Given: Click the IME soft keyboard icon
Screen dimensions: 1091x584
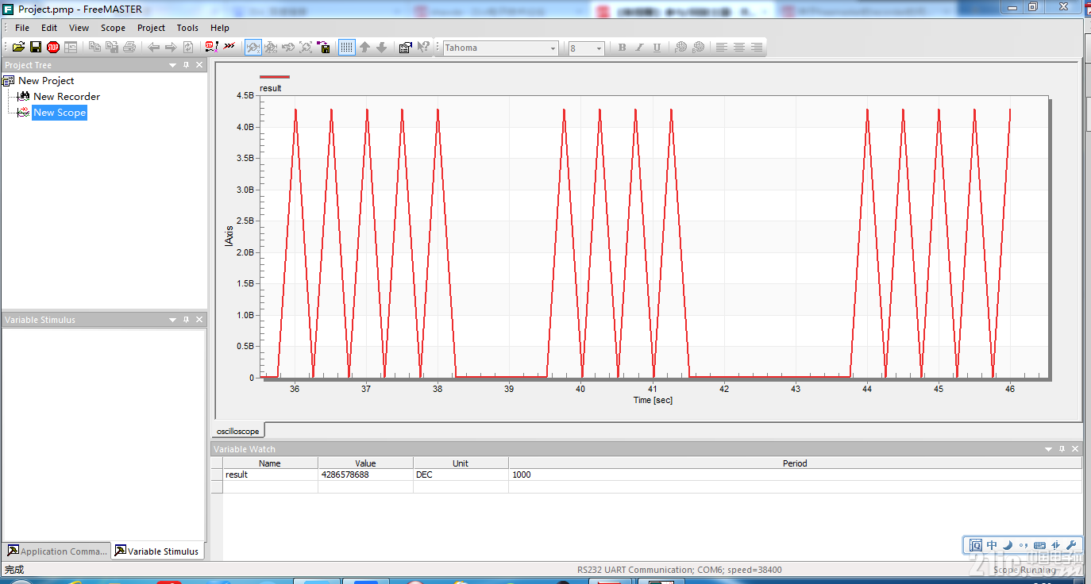Looking at the screenshot, I should (1039, 545).
